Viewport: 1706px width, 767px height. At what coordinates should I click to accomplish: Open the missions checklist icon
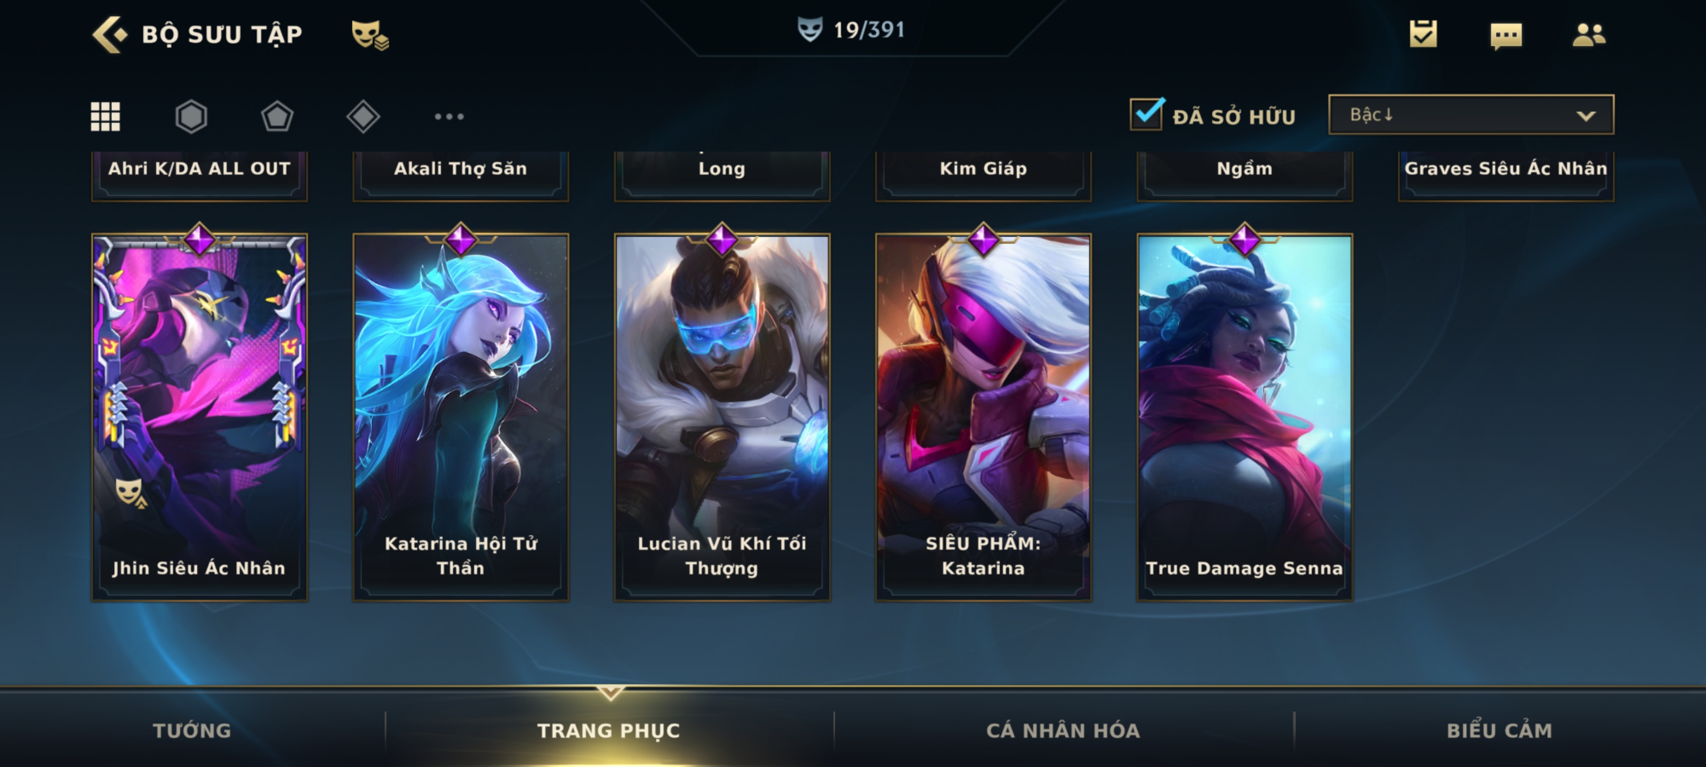click(x=1423, y=34)
